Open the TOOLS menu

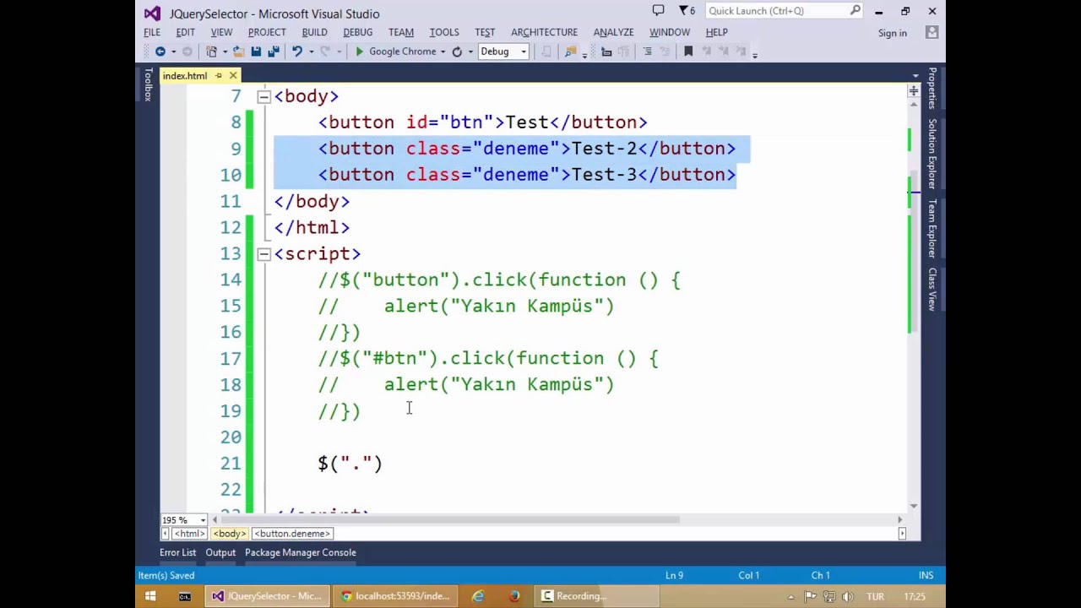coord(444,32)
